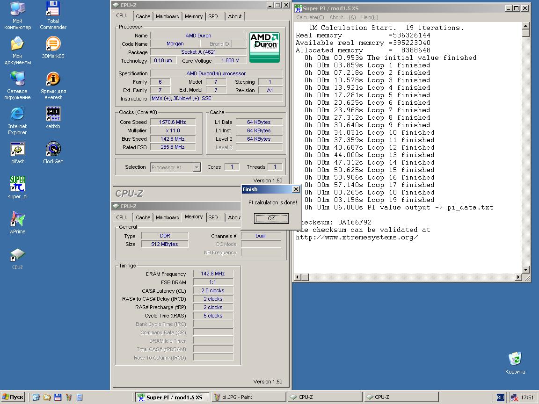
Task: Switch to pi.JPG - Paint taskbar button
Action: point(248,397)
